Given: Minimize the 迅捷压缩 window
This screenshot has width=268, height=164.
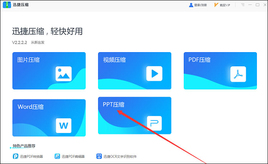Looking at the screenshot, I should pos(250,5).
